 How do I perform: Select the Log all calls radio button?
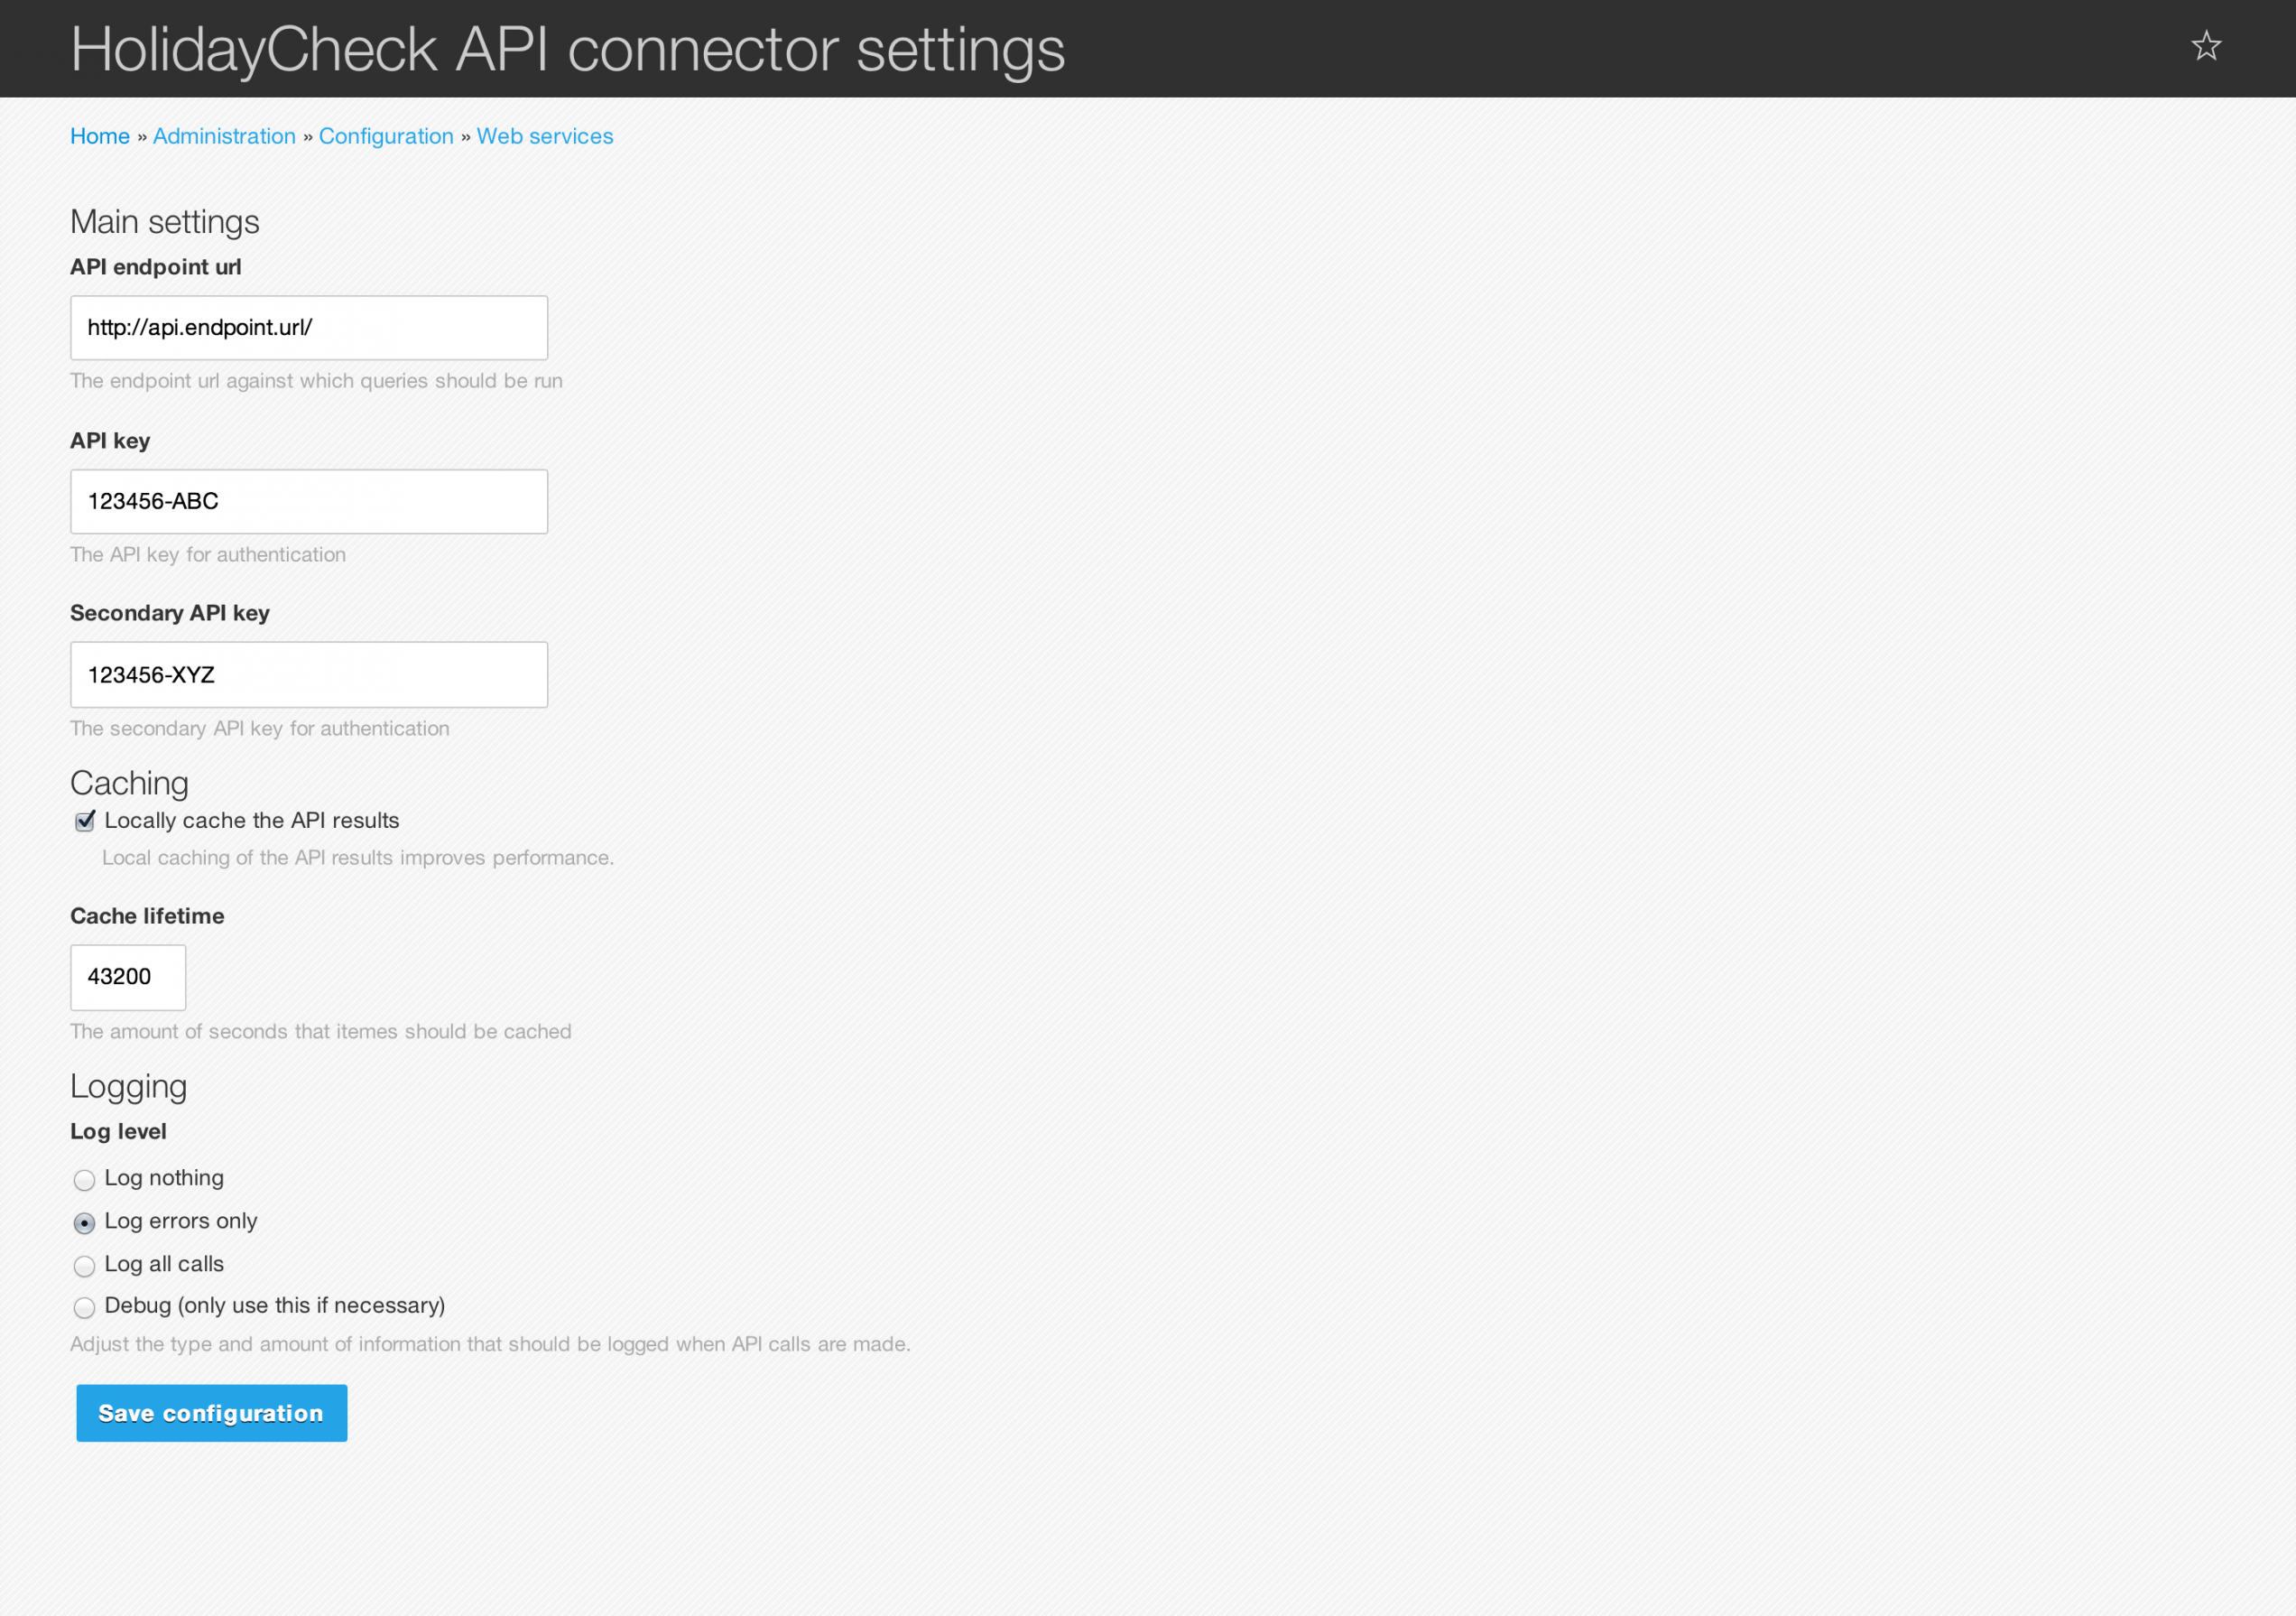click(85, 1266)
